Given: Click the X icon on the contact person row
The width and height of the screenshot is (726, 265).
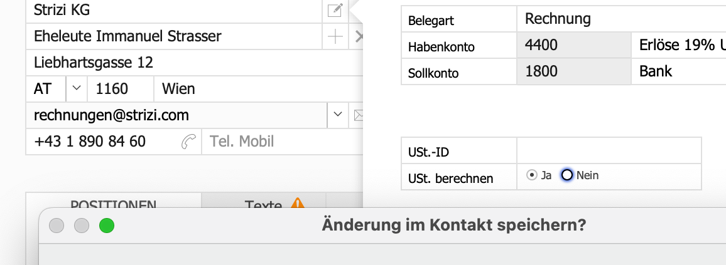Looking at the screenshot, I should 359,37.
